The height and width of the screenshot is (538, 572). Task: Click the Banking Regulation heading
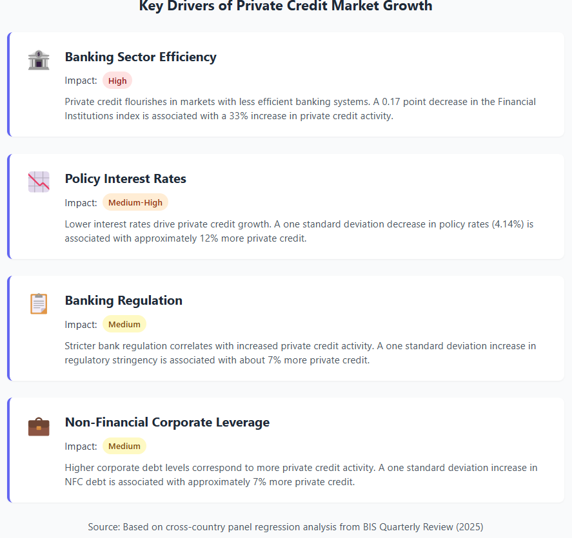pyautogui.click(x=124, y=300)
